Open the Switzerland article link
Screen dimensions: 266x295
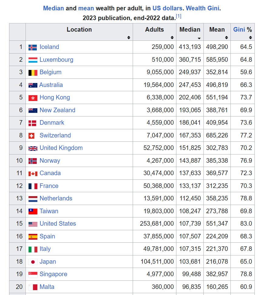(x=55, y=135)
